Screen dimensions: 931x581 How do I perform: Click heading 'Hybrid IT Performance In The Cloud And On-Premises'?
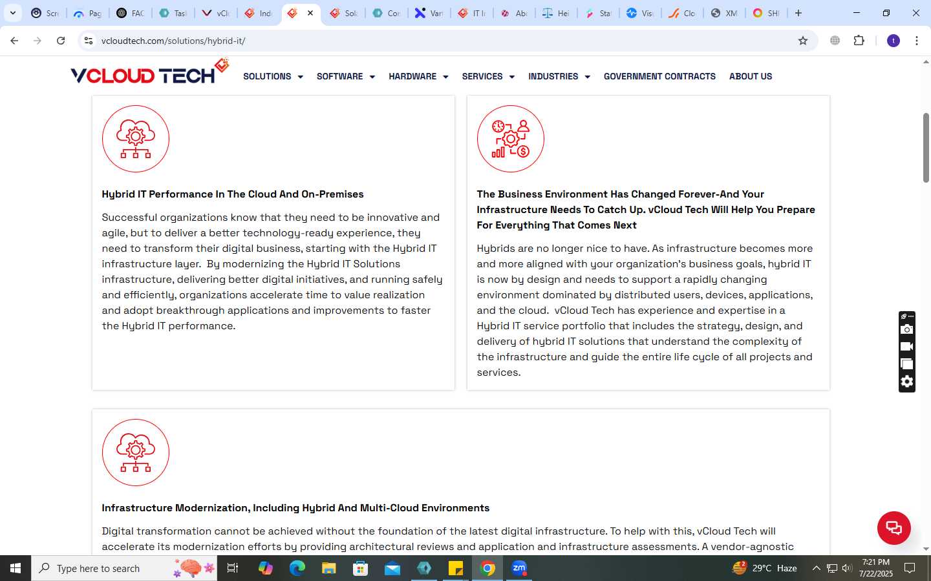(x=233, y=194)
